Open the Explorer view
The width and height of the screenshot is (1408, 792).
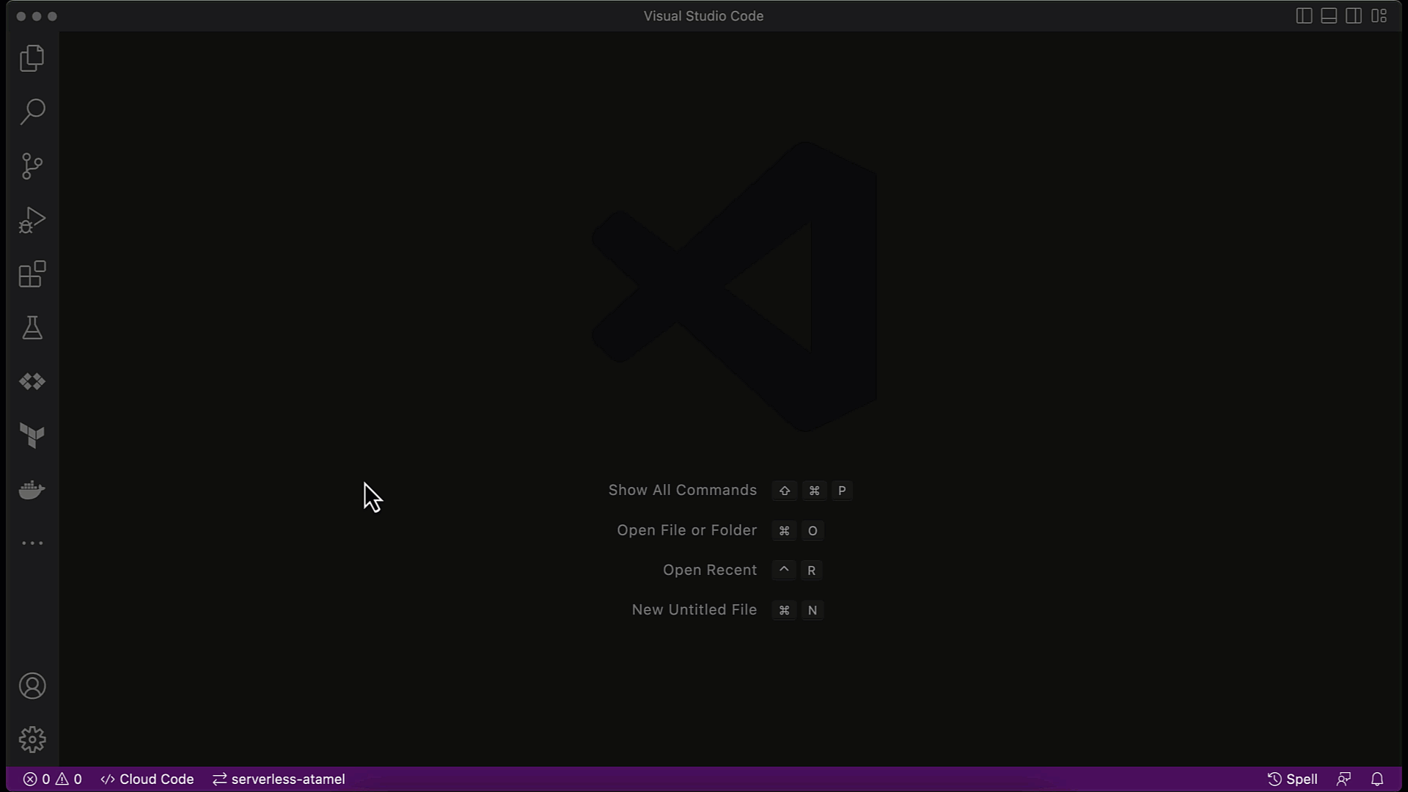32,58
